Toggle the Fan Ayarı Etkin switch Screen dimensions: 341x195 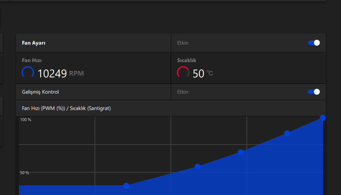pyautogui.click(x=314, y=43)
